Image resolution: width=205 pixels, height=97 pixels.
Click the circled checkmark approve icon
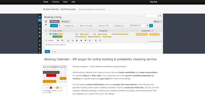100,41
